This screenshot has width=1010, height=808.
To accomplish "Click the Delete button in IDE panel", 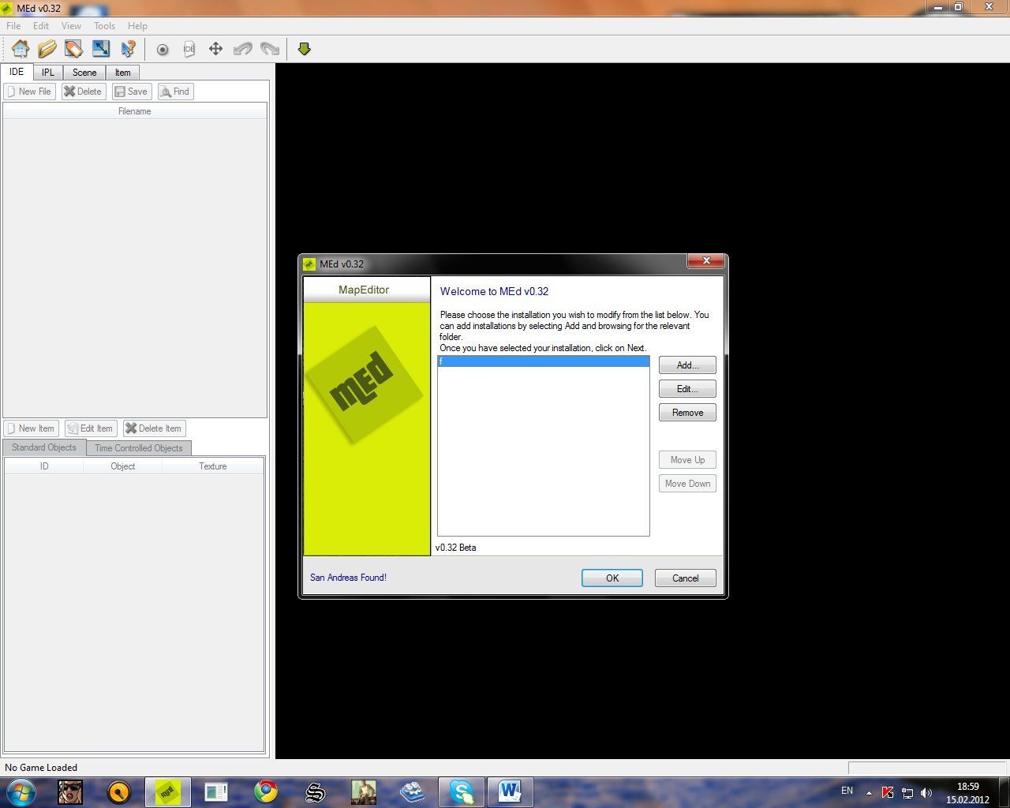I will click(x=83, y=92).
